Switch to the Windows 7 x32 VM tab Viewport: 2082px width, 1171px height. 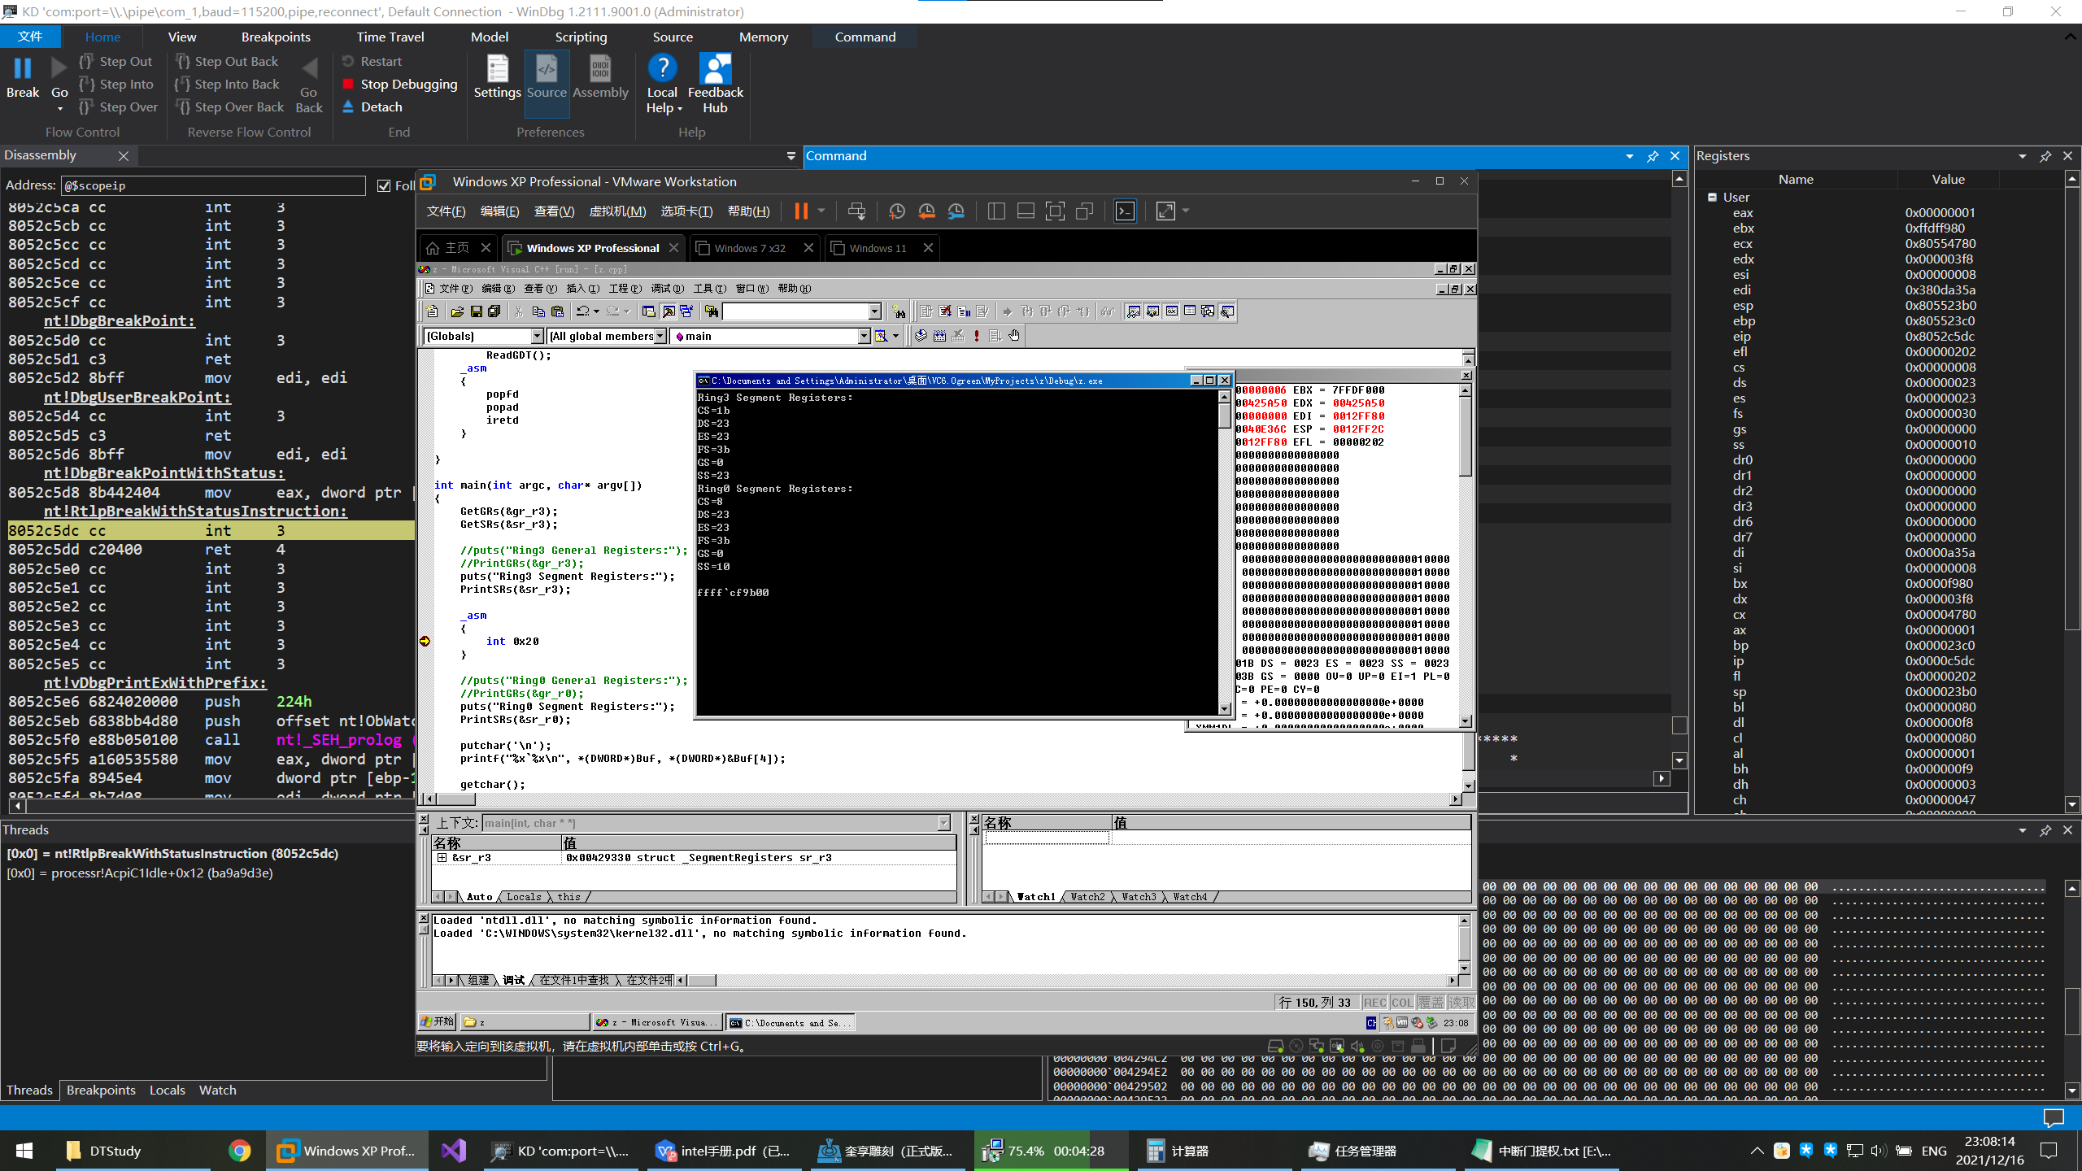pos(749,249)
